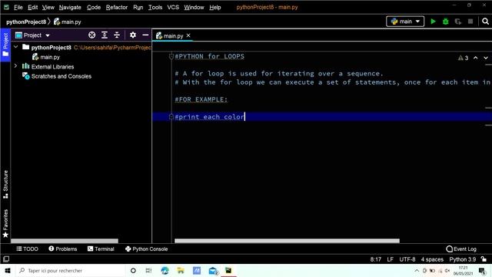
Task: Open the Window menu
Action: coord(194,7)
